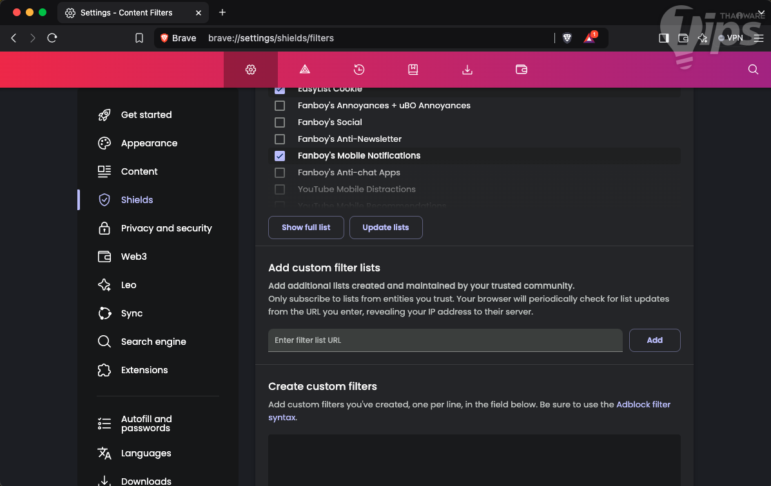The image size is (771, 486).
Task: Uncheck Fanboy's Mobile Notifications checkbox
Action: (x=280, y=156)
